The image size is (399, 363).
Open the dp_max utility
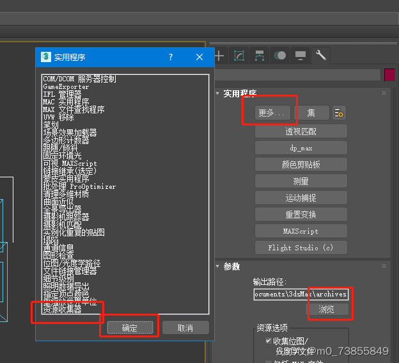(301, 148)
